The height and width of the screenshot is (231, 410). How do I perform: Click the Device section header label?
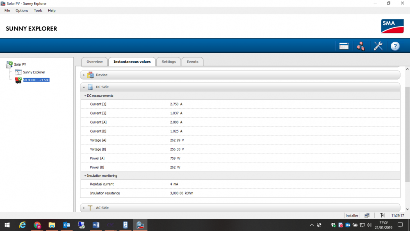[102, 75]
